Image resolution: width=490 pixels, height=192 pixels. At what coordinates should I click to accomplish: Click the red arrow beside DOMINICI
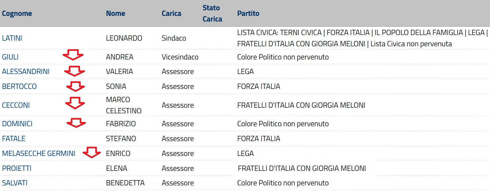76,123
